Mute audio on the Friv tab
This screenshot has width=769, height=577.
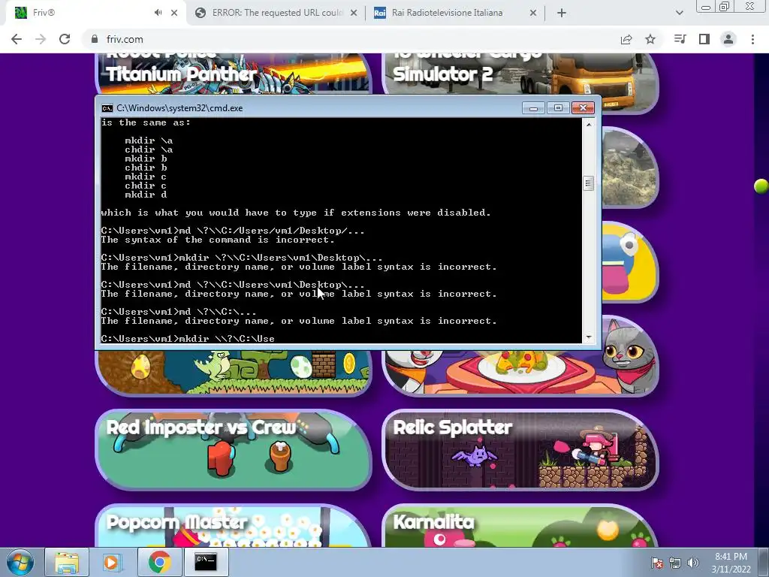coord(158,13)
